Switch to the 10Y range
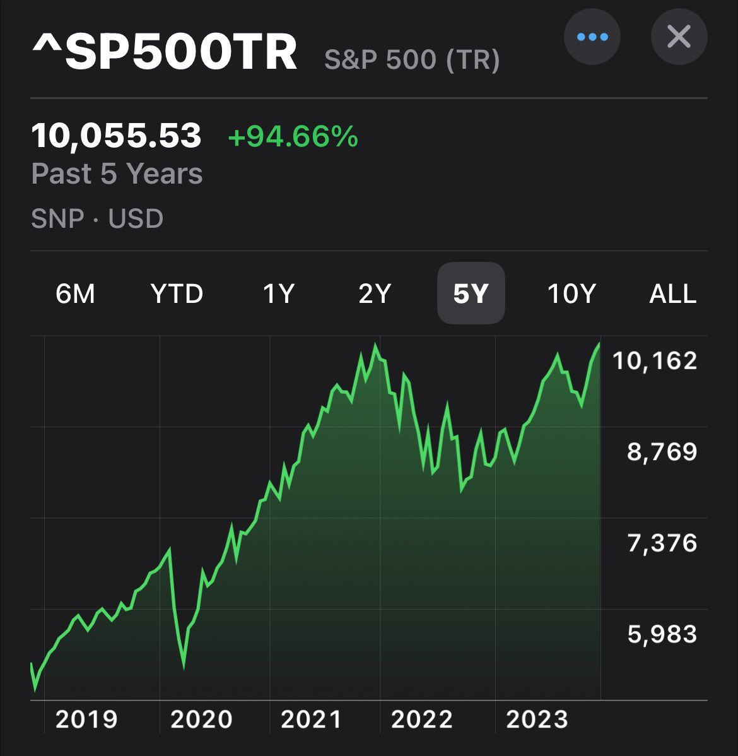 571,293
